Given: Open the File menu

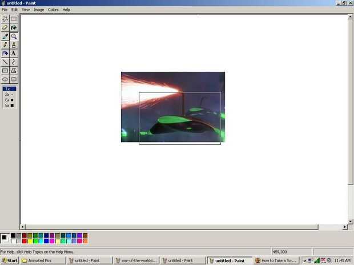Looking at the screenshot, I should click(5, 10).
